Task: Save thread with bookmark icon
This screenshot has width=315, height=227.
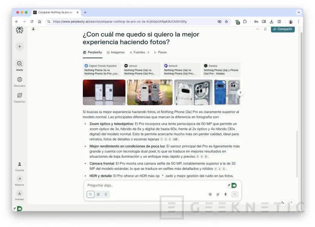Action: click(x=265, y=29)
